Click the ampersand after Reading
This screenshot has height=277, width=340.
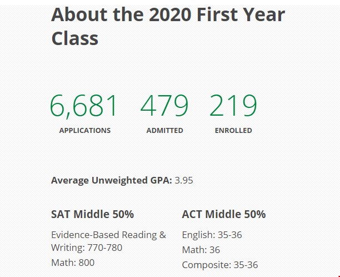[x=163, y=235]
